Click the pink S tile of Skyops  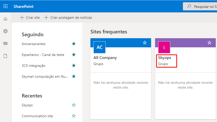[164, 47]
